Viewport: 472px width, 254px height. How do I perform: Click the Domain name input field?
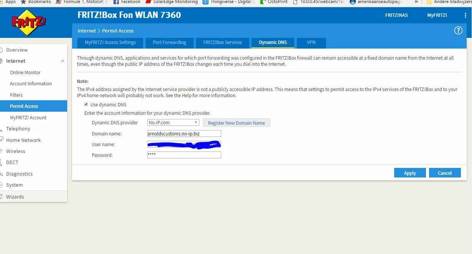pyautogui.click(x=184, y=134)
